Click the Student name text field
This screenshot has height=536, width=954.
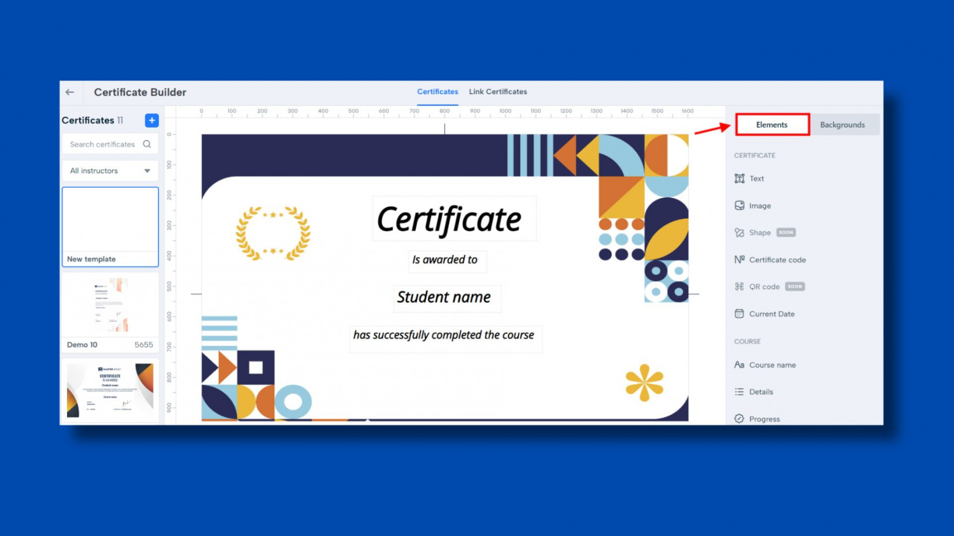(x=446, y=297)
